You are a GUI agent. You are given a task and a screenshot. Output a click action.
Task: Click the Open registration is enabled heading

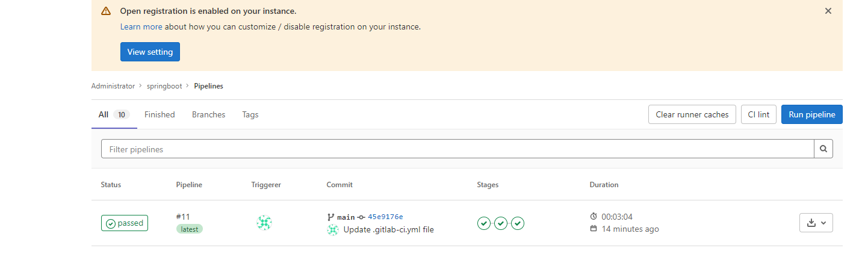(x=208, y=11)
